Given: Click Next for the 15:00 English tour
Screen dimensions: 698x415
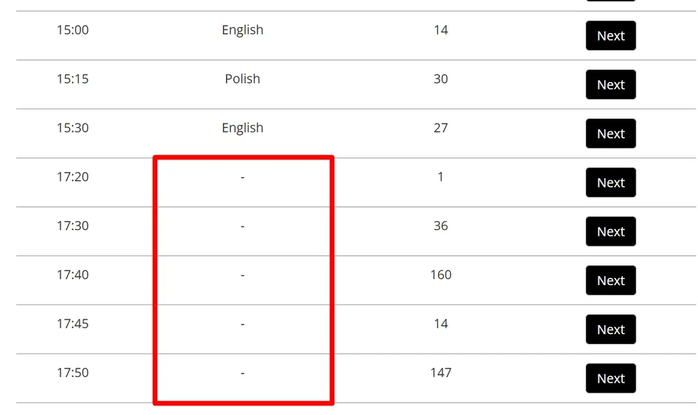Looking at the screenshot, I should pos(610,36).
